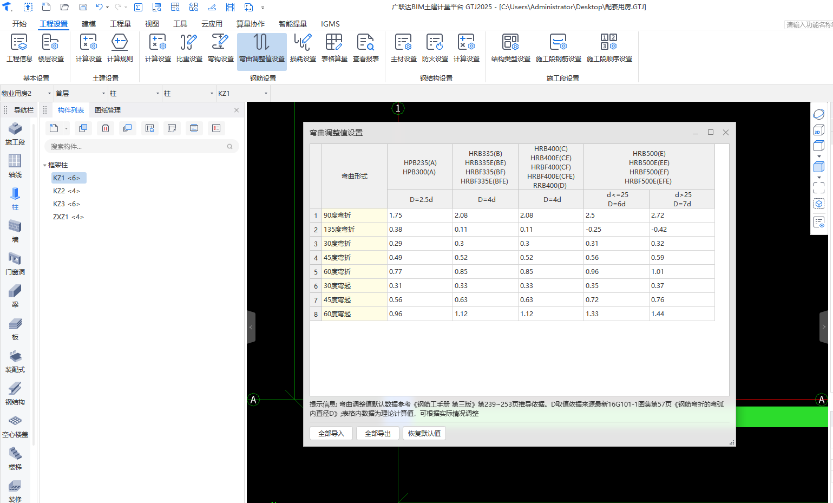Open 智能提量 ribbon tab
Screen dimensions: 833x503
(292, 24)
